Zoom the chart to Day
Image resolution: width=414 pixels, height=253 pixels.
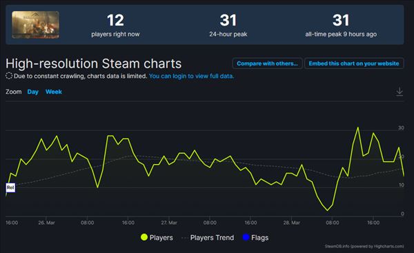[x=32, y=92]
